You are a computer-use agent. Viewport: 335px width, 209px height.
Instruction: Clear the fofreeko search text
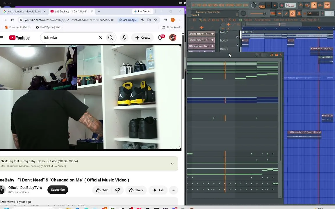101,37
